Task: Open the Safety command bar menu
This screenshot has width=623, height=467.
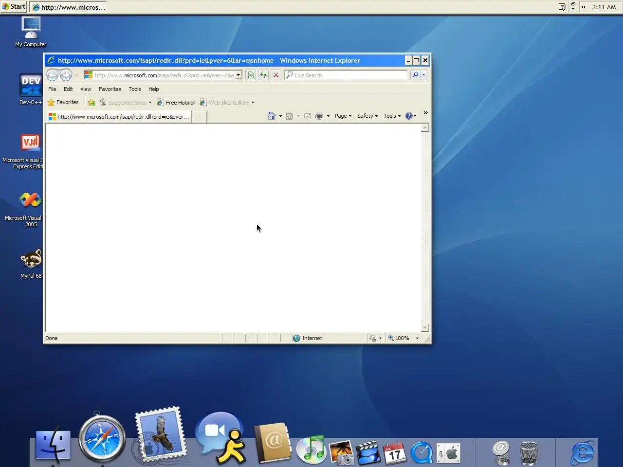Action: coord(367,116)
